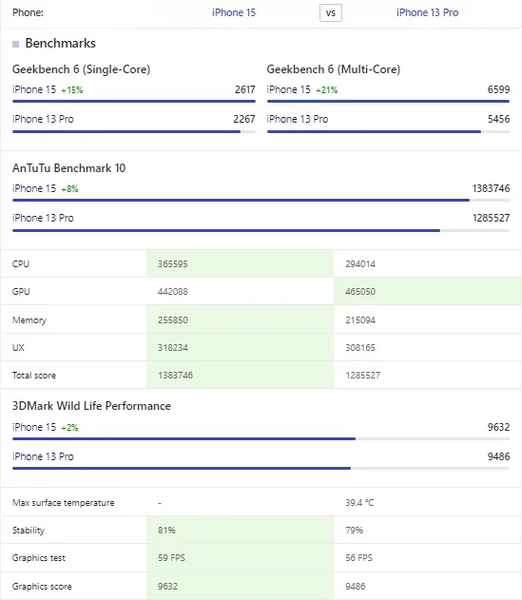Image resolution: width=522 pixels, height=600 pixels.
Task: Click the AnTuTu Benchmark 10 heading
Action: point(68,168)
